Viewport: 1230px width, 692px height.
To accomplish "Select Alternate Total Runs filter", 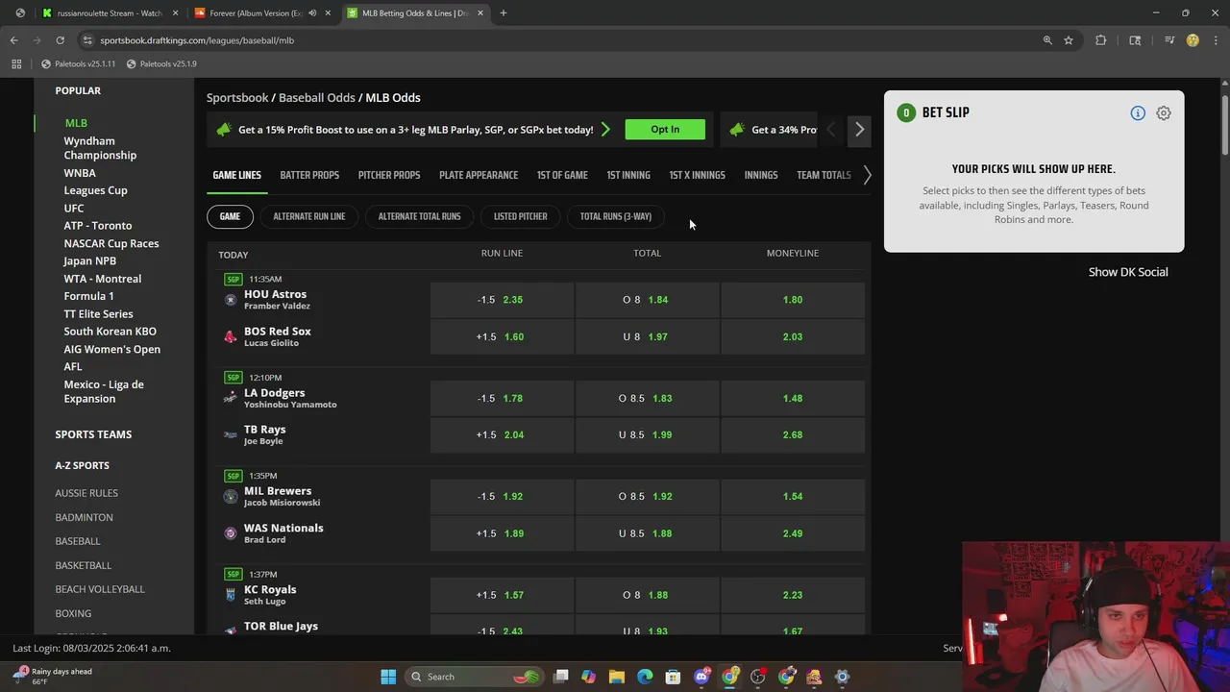I will coord(419,216).
